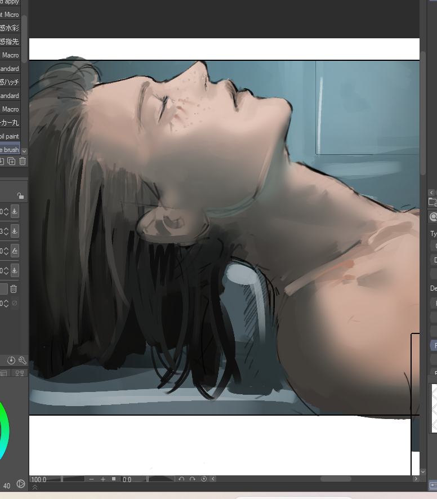Open the pen-shaped dynamics settings button

coord(15,251)
